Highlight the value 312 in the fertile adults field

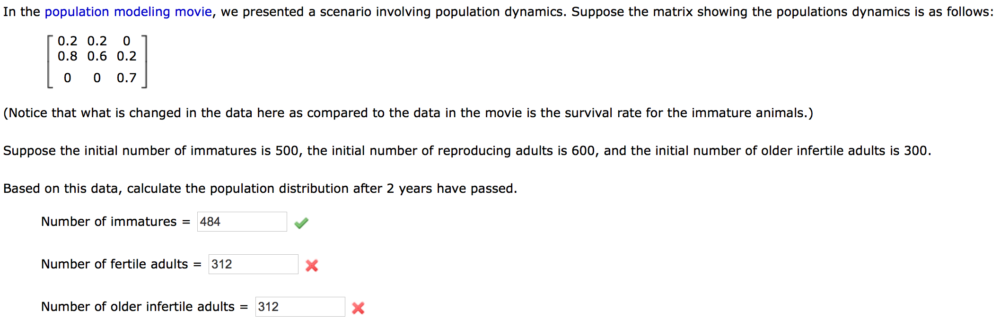coord(220,265)
